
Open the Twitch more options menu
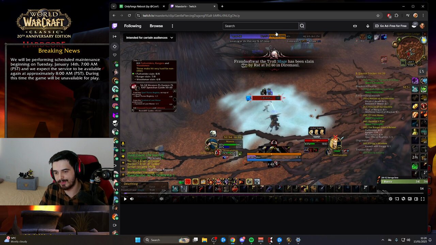pyautogui.click(x=172, y=26)
